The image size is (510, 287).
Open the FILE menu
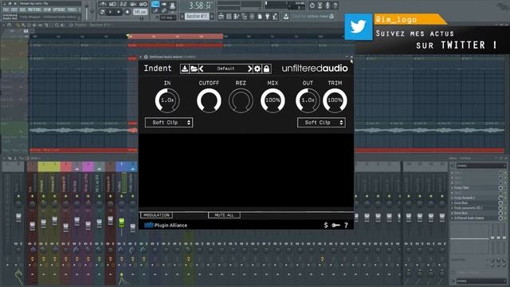tap(6, 10)
